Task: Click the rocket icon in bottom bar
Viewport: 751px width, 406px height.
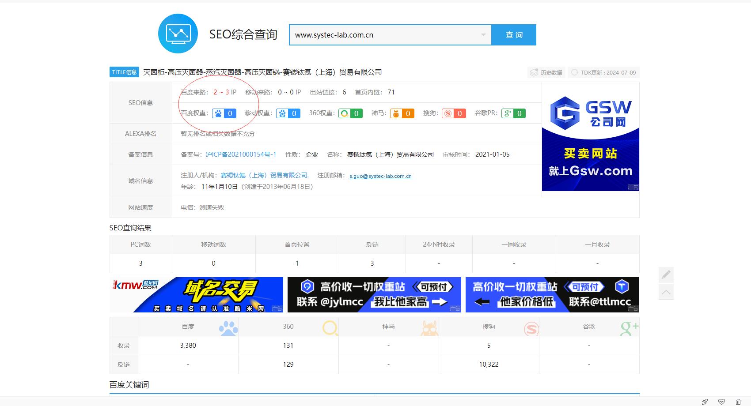Action: coord(705,402)
